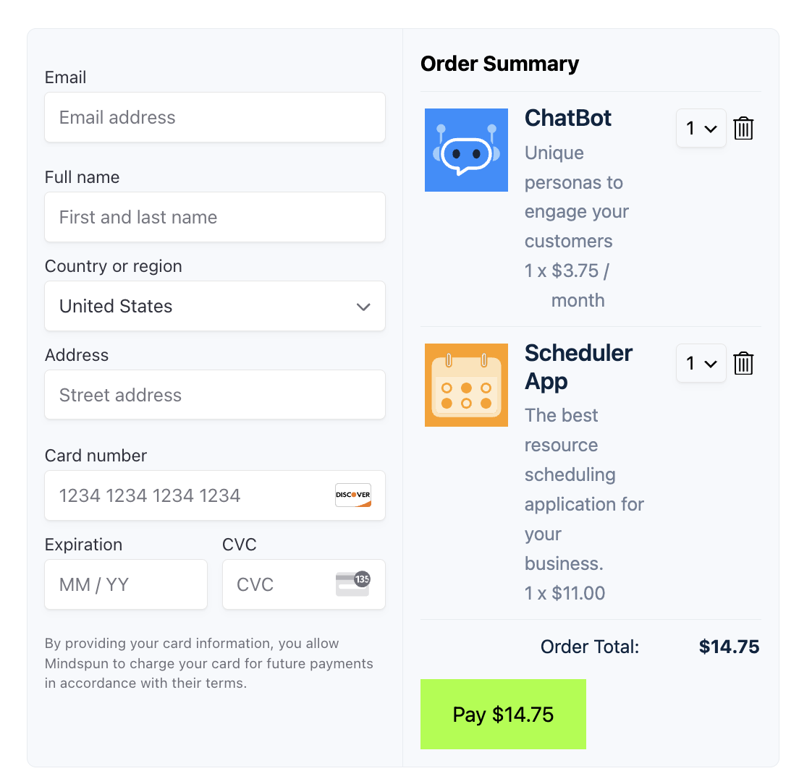Click the Street address field

click(214, 395)
